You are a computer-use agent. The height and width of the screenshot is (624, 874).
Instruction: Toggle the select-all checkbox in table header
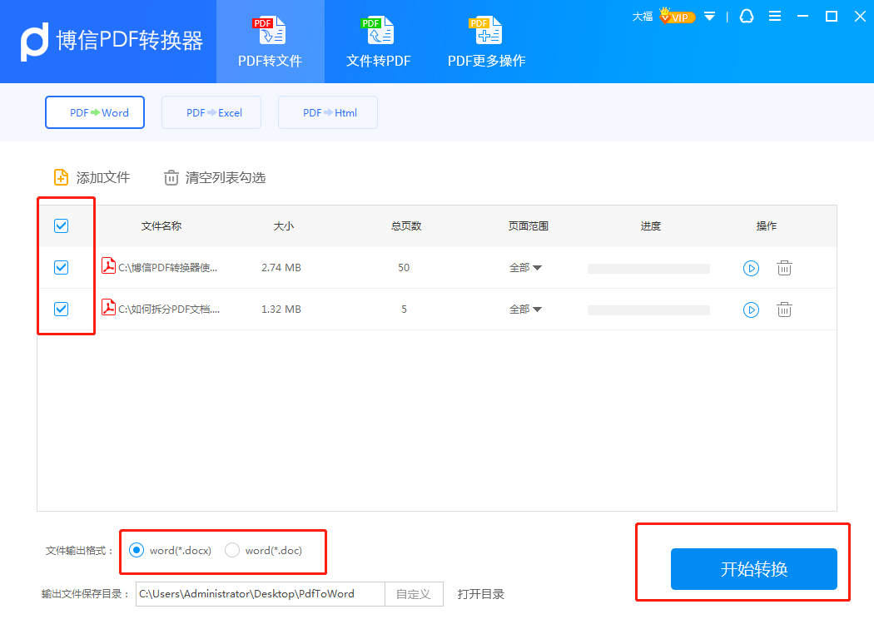click(x=61, y=225)
